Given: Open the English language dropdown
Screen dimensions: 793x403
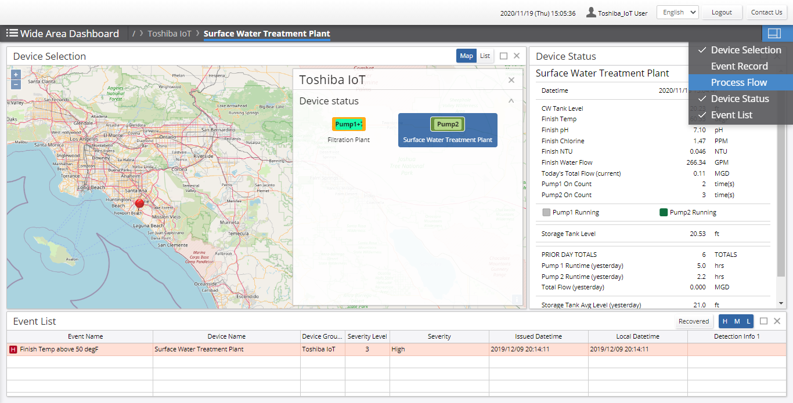Looking at the screenshot, I should (x=677, y=12).
